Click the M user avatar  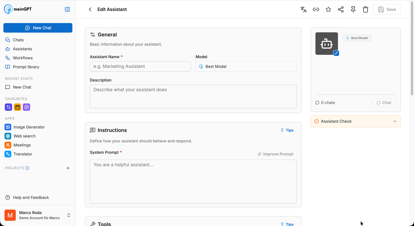[x=10, y=215]
